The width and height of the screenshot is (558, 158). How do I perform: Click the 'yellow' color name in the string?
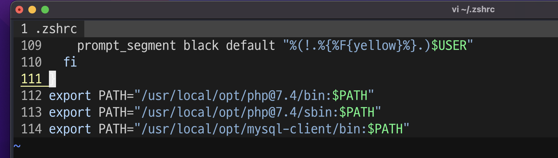click(x=374, y=46)
